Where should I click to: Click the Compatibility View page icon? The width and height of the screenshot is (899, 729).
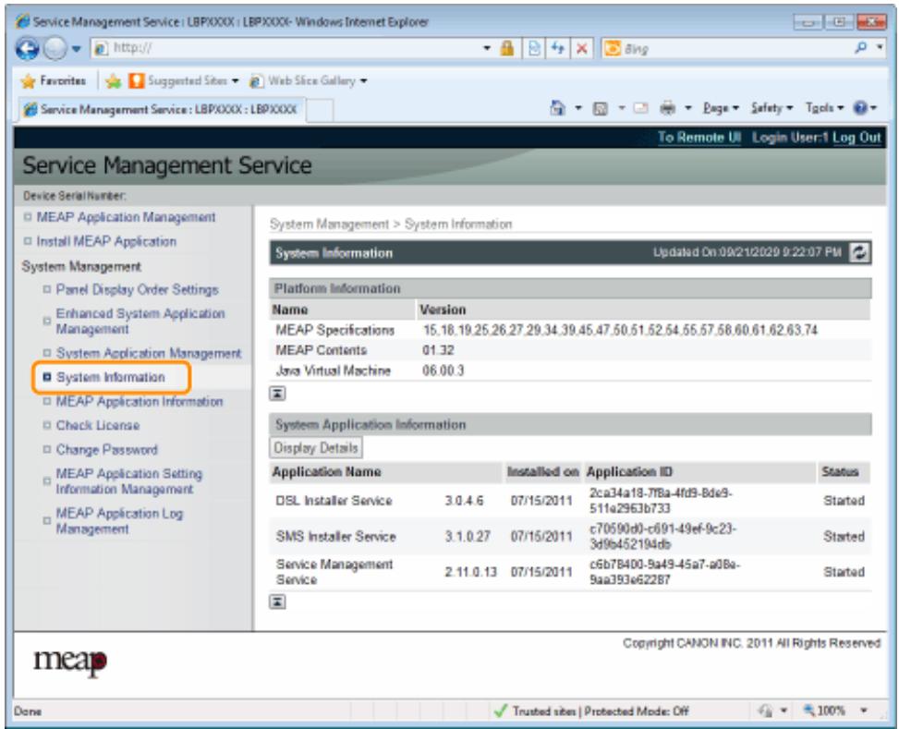click(x=534, y=48)
